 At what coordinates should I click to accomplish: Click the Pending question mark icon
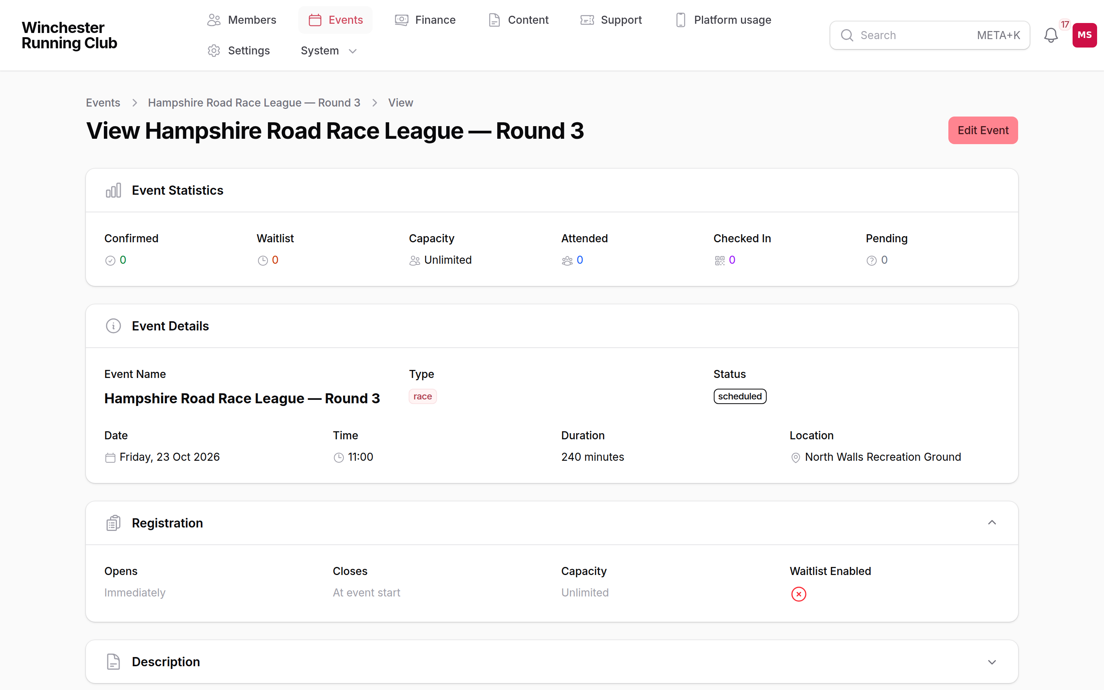[x=871, y=261]
